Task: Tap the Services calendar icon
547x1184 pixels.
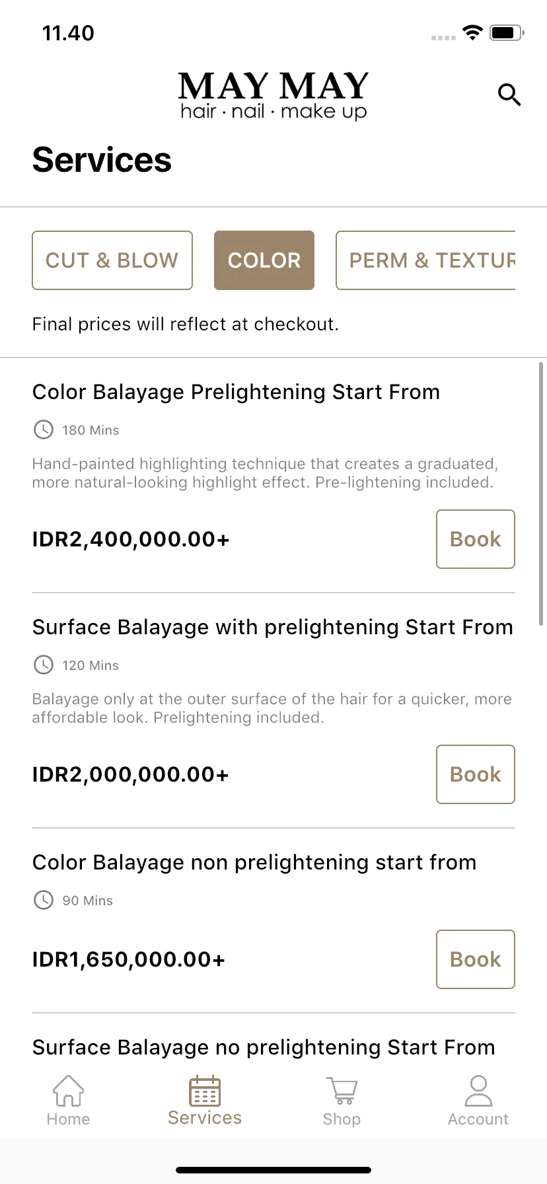Action: pos(205,1091)
